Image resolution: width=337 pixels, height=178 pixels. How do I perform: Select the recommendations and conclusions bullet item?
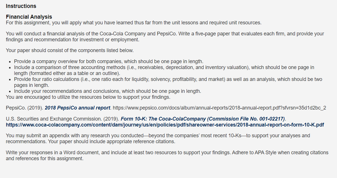(x=108, y=91)
